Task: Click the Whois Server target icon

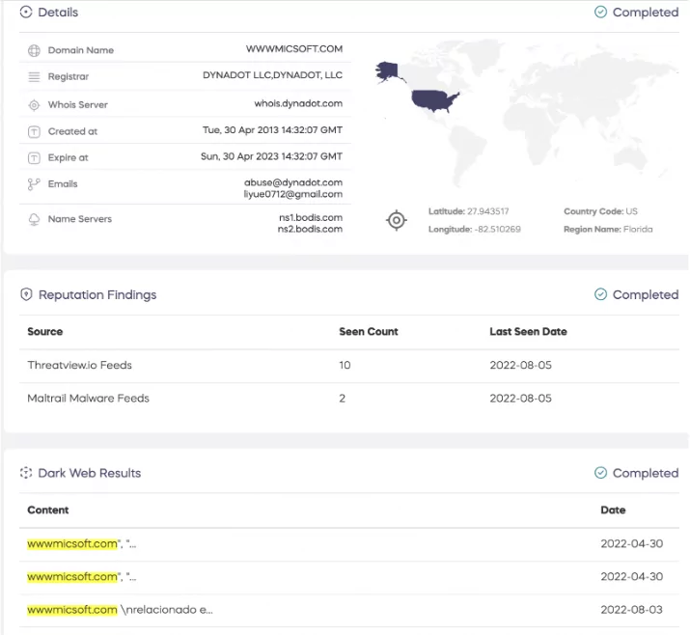Action: coord(34,105)
